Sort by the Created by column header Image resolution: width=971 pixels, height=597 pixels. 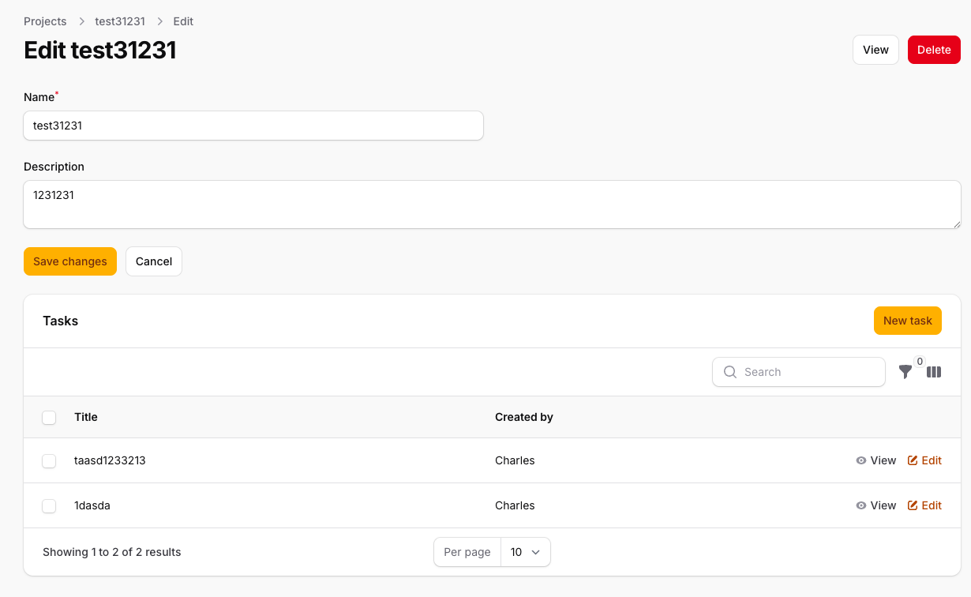(x=523, y=417)
